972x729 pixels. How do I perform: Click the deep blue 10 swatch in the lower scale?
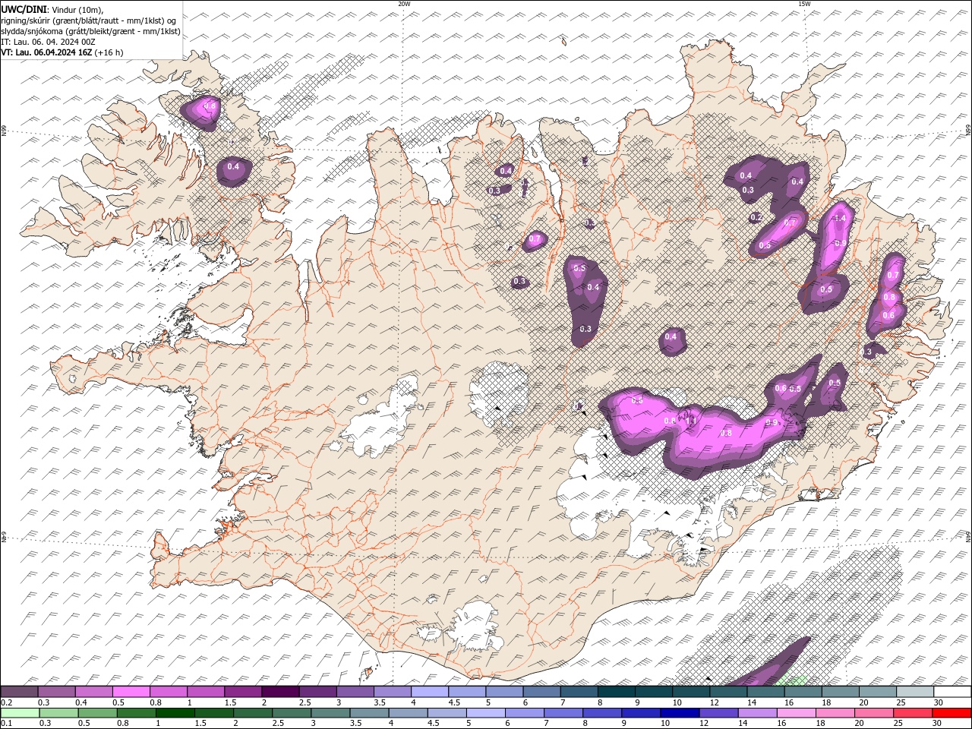(x=679, y=713)
